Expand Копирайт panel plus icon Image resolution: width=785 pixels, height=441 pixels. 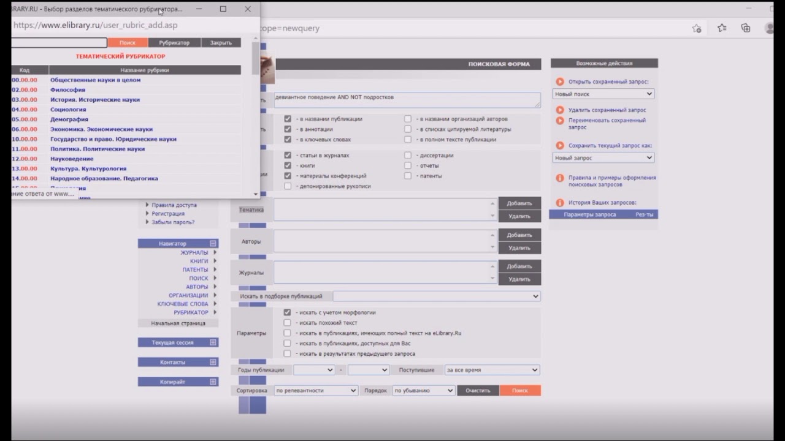(x=213, y=382)
